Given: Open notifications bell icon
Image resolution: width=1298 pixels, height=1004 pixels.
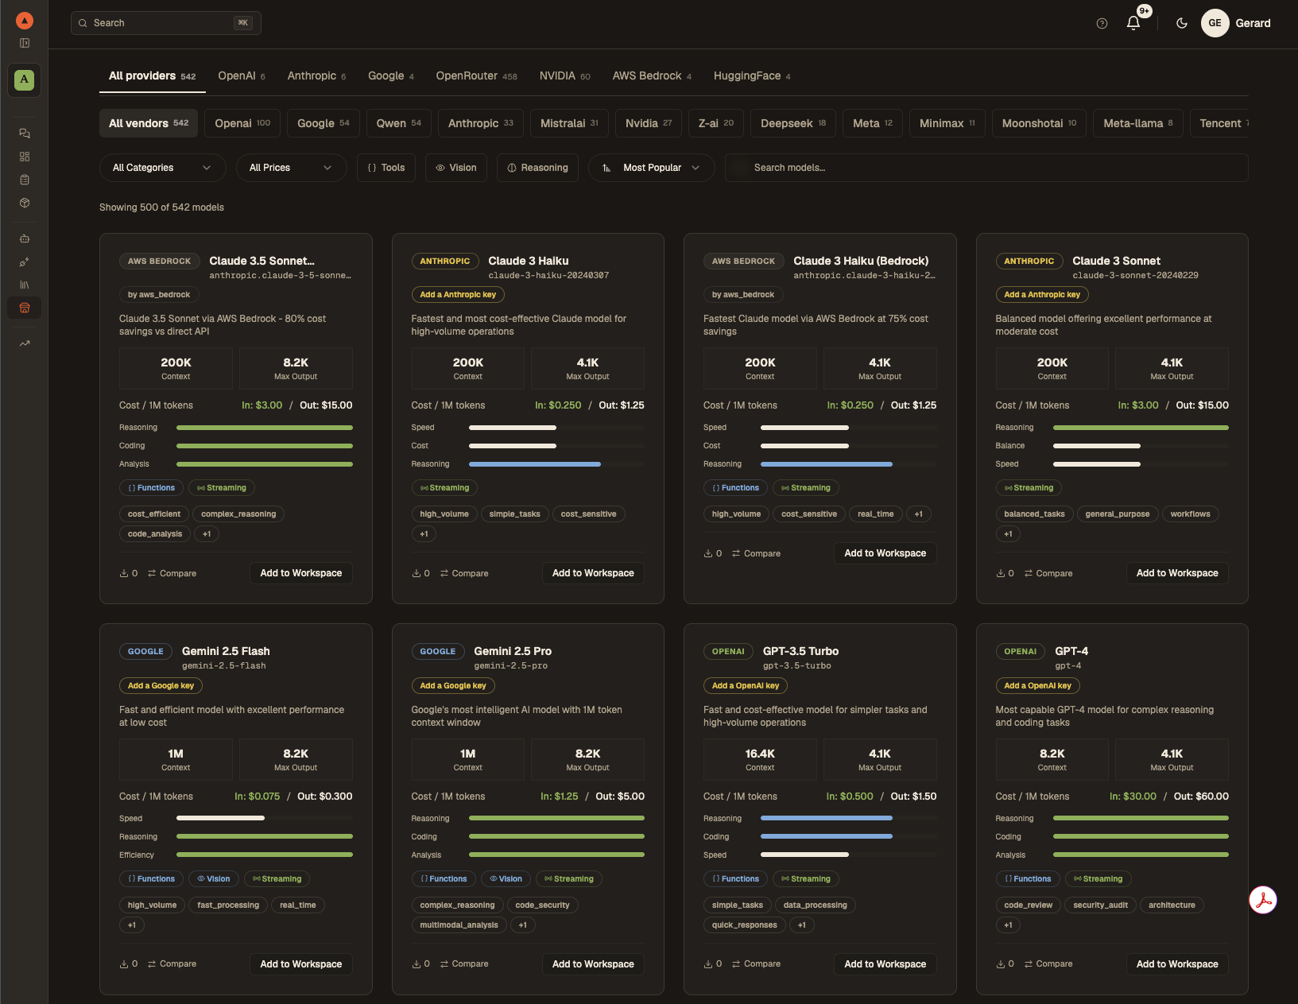Looking at the screenshot, I should coord(1133,23).
